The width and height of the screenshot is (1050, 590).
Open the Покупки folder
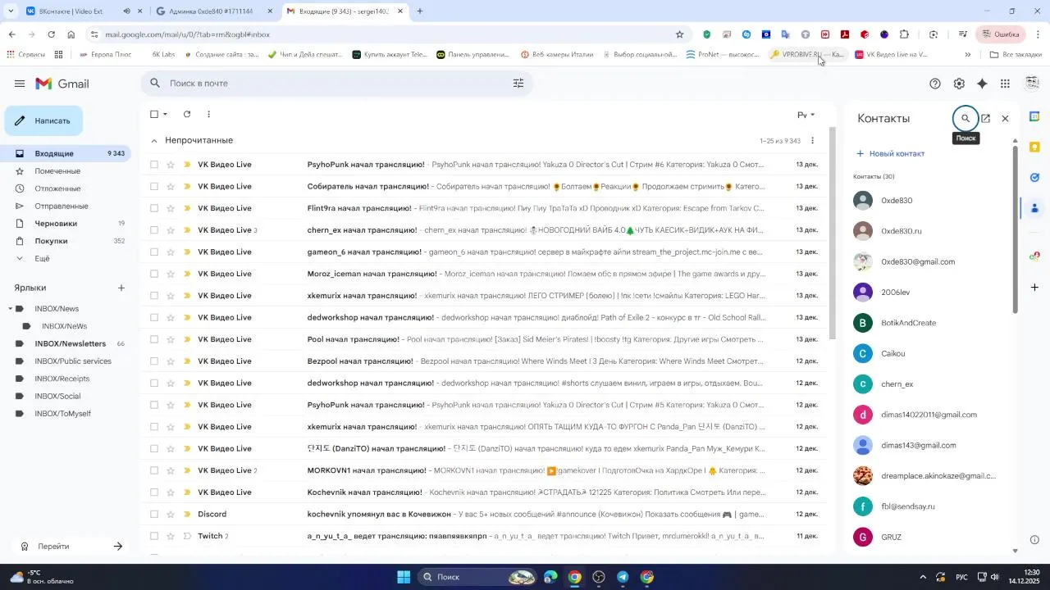tap(66, 241)
